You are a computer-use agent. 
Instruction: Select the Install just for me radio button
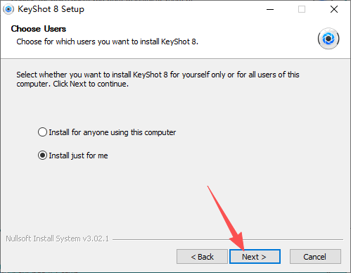click(x=42, y=155)
